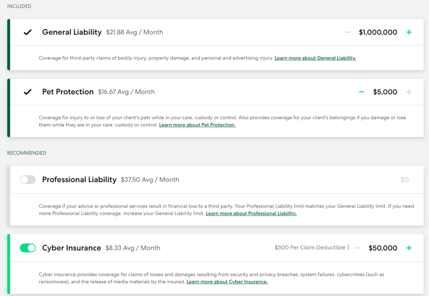Click the checkmark icon for Pet Protection
Viewport: 429px width, 296px height.
27,92
